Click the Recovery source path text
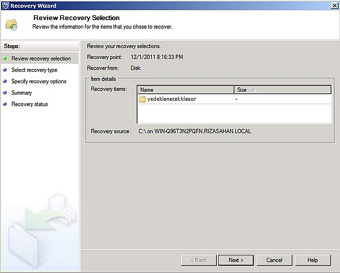The height and width of the screenshot is (273, 340). point(194,131)
